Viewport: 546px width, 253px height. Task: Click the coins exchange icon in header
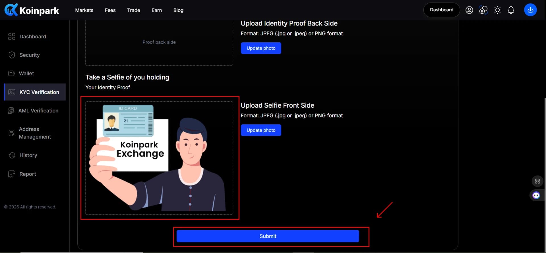pos(483,10)
